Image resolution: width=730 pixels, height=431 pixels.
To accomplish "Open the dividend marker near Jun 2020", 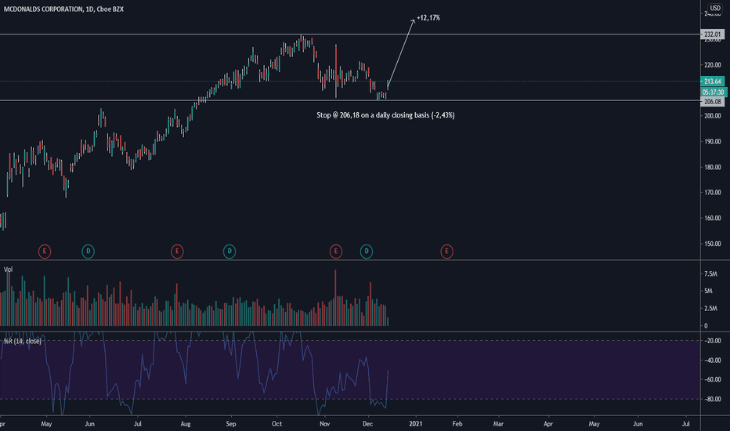I will coord(88,252).
